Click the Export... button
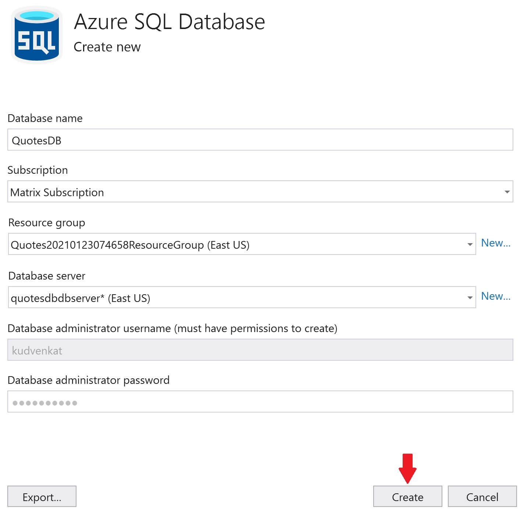The image size is (524, 515). pyautogui.click(x=42, y=497)
